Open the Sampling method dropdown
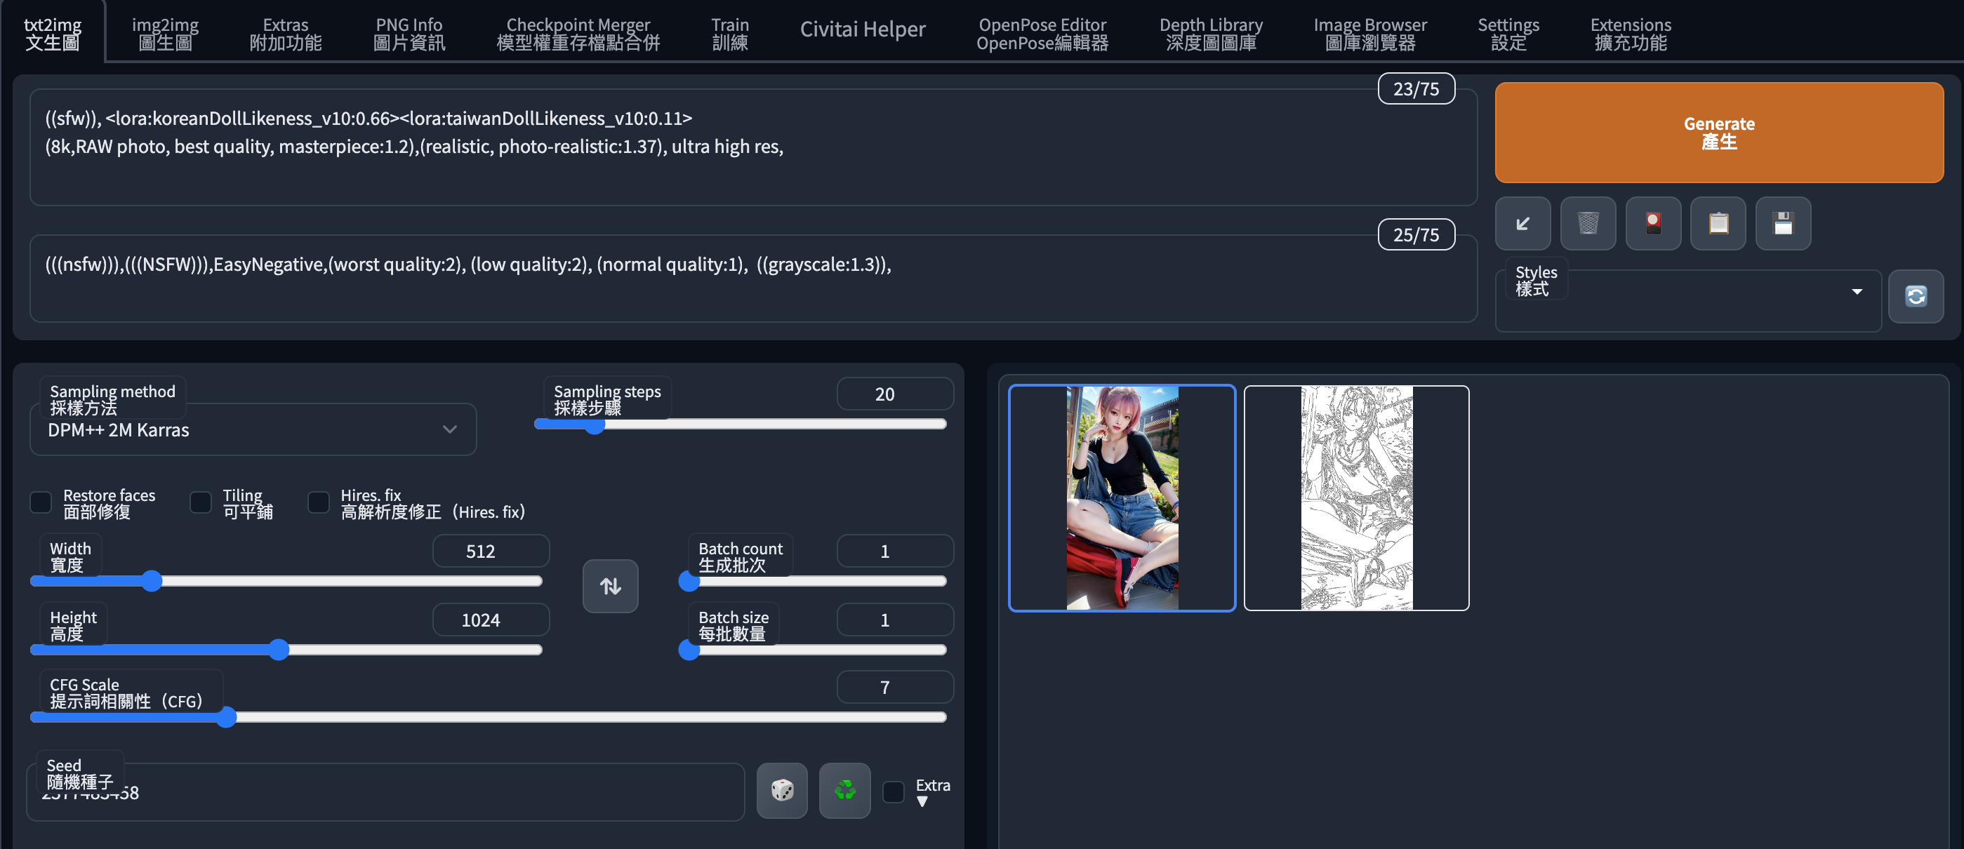Image resolution: width=1964 pixels, height=849 pixels. (x=253, y=430)
